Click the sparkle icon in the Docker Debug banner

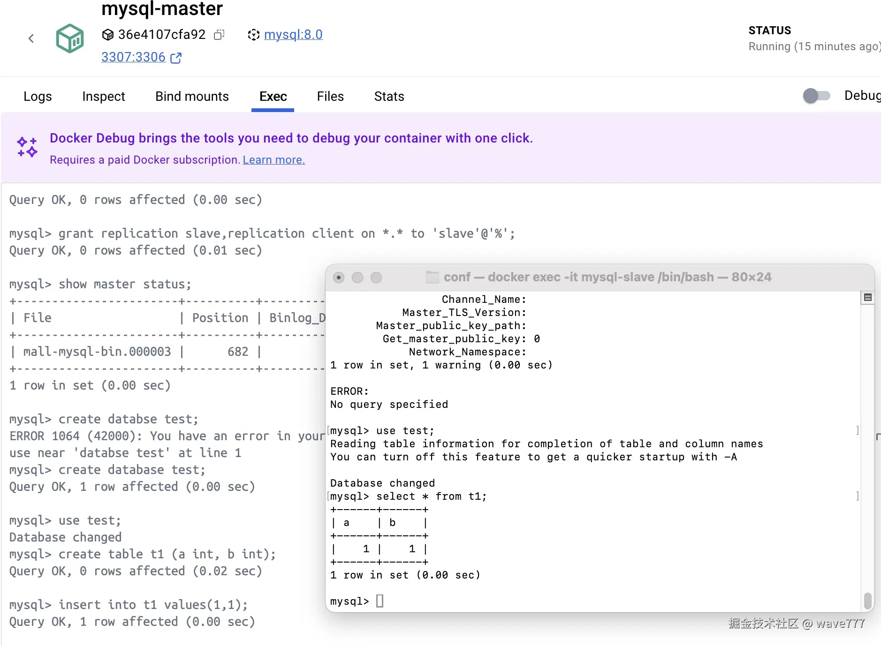tap(27, 147)
